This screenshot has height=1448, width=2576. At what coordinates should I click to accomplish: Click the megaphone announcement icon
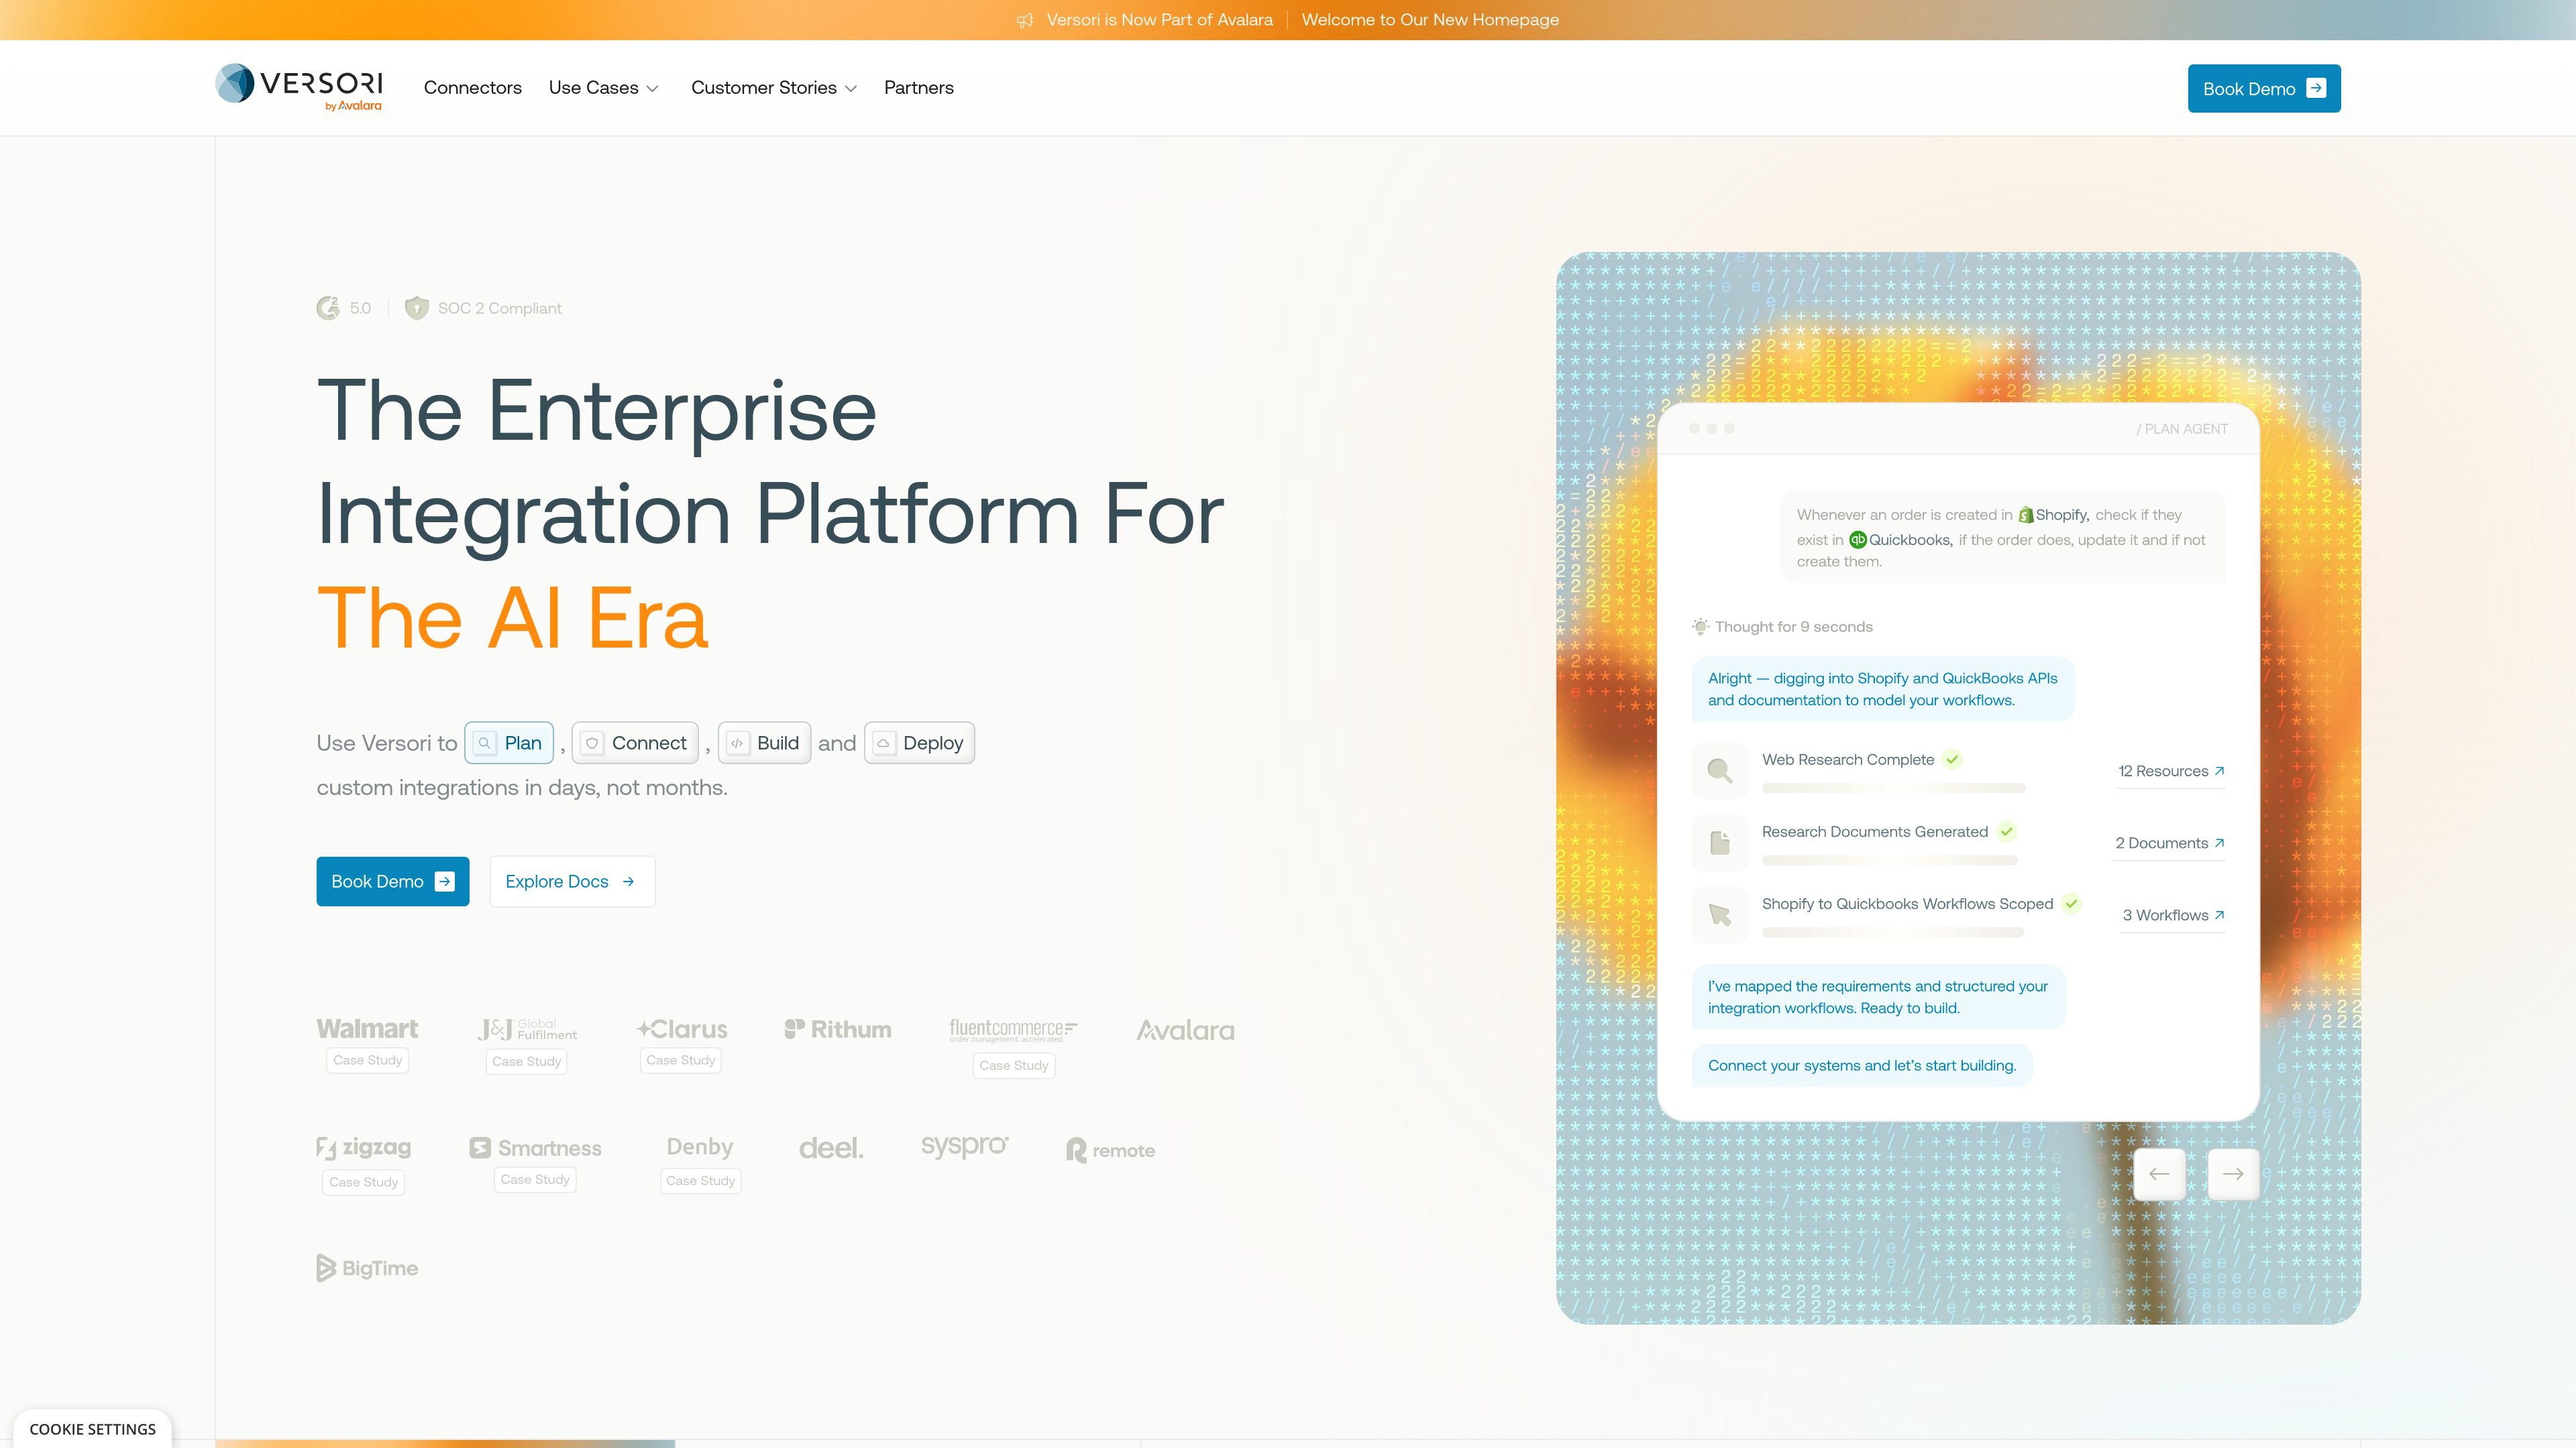coord(1025,20)
